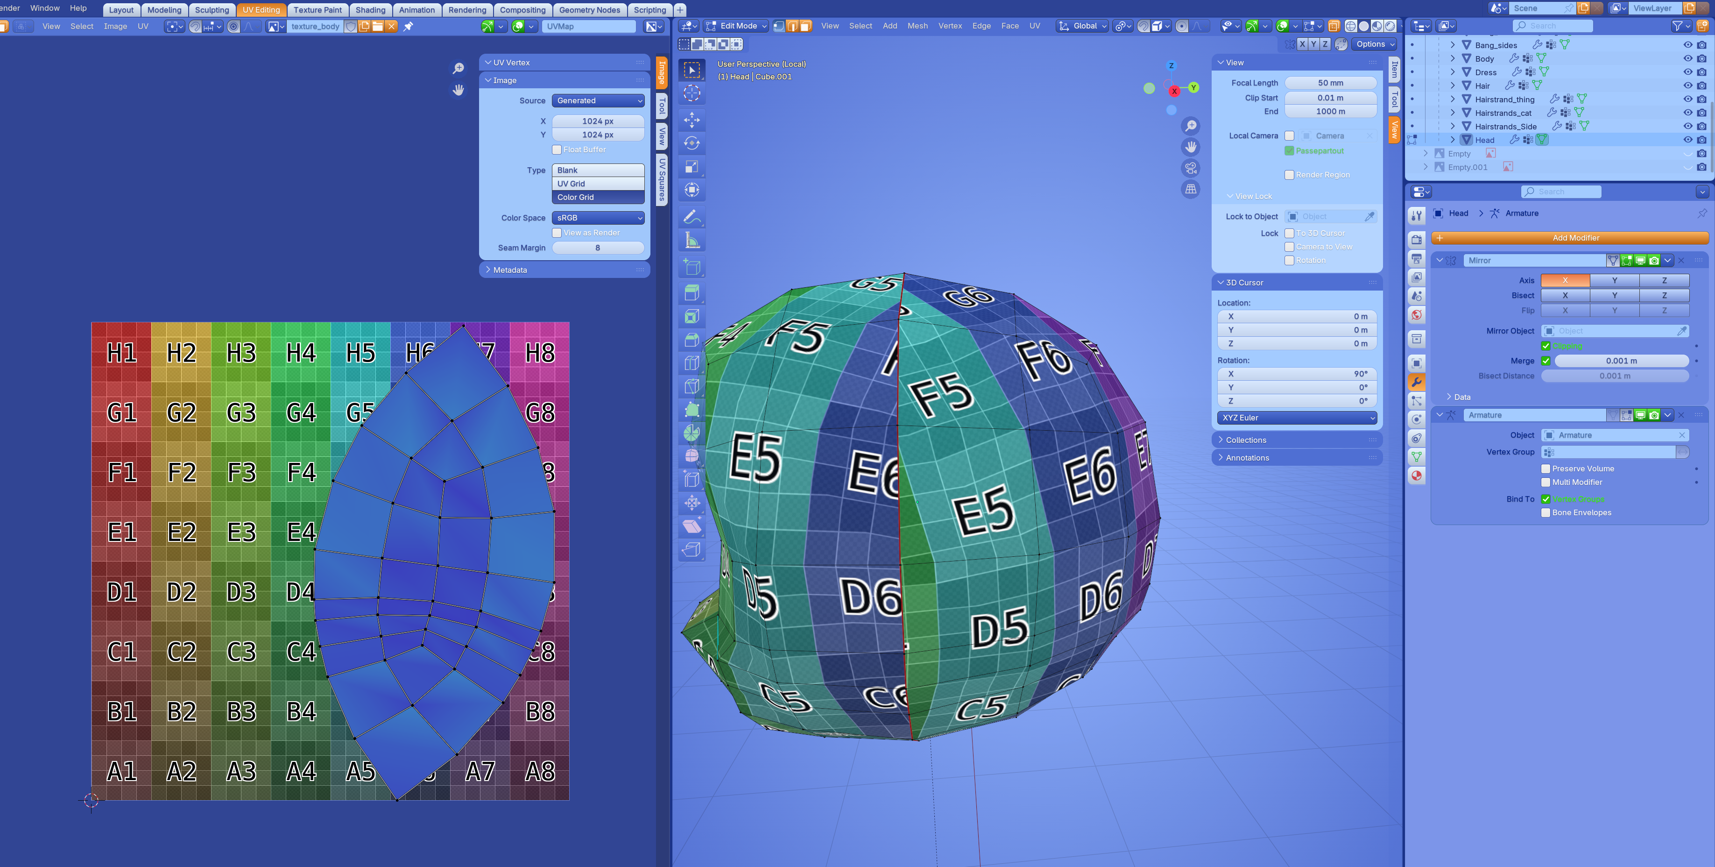Viewport: 1715px width, 867px height.
Task: Select the 3D Cursor tool
Action: (692, 93)
